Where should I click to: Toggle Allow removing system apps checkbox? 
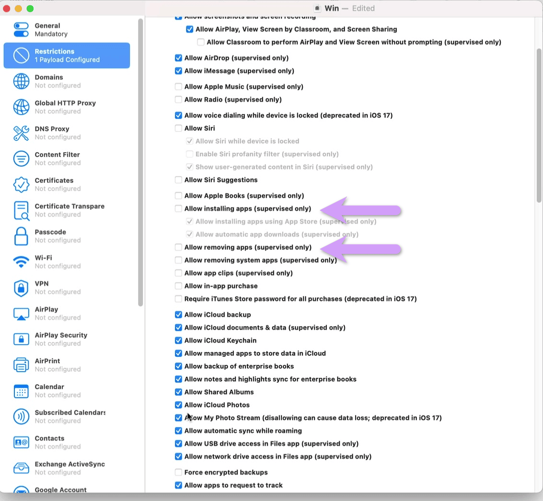click(x=178, y=260)
